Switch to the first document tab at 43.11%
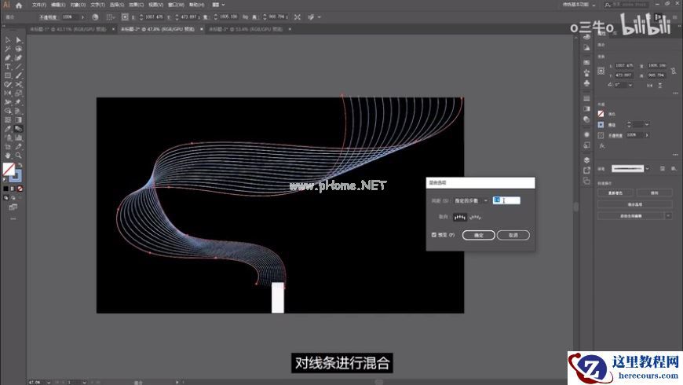 [x=68, y=29]
